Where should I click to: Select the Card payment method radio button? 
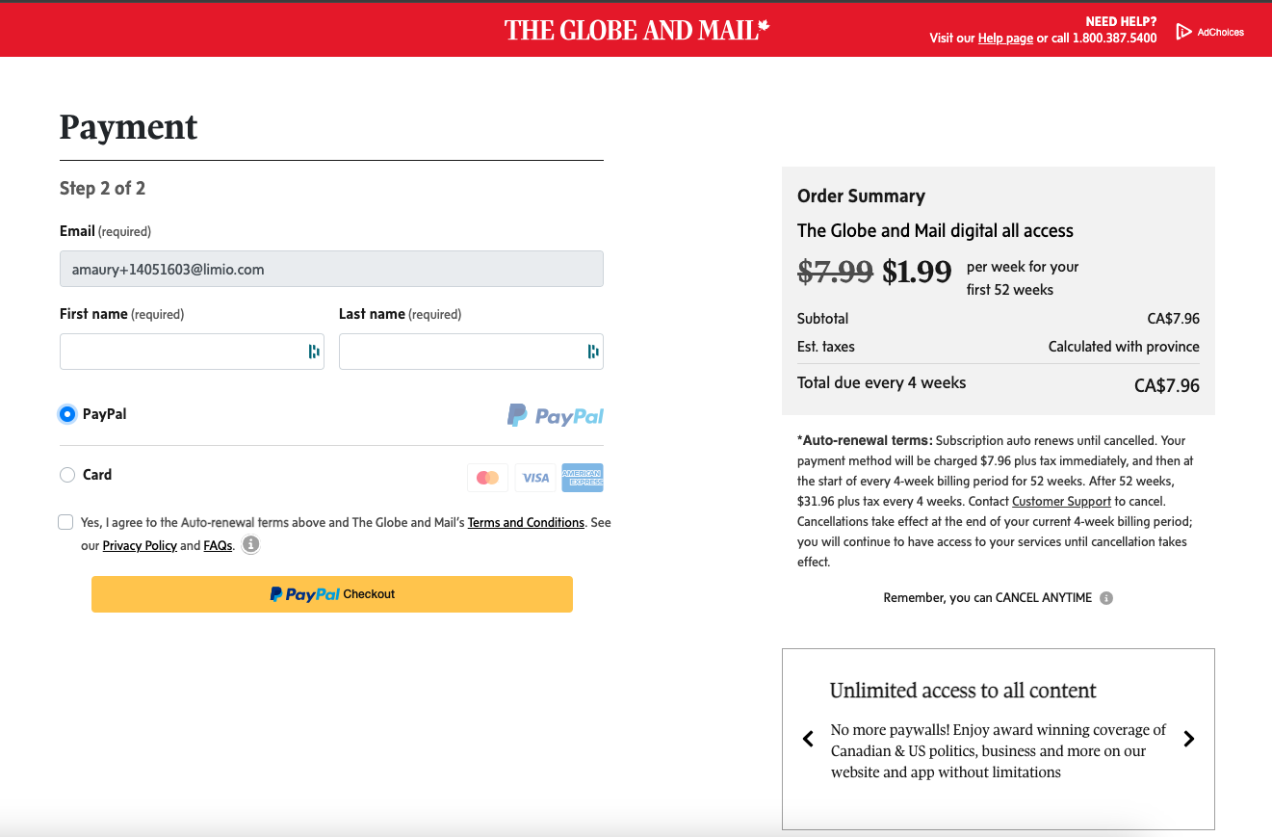point(67,474)
